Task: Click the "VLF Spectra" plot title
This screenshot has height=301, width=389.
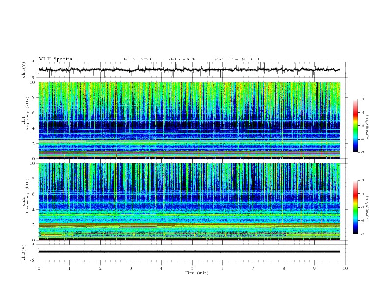Action: tap(56, 59)
